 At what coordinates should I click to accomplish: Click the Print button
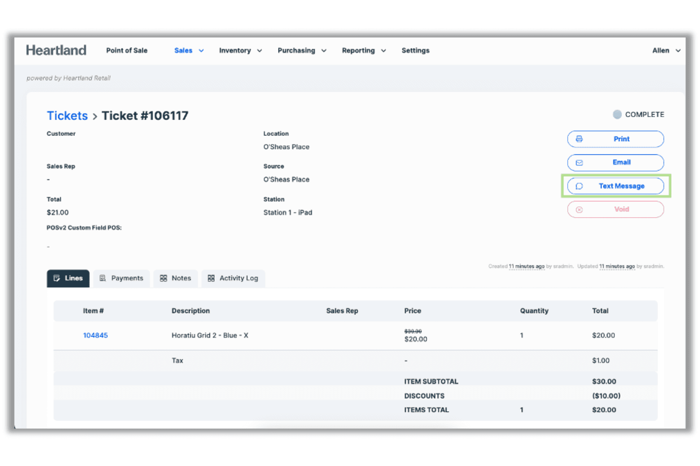tap(615, 139)
